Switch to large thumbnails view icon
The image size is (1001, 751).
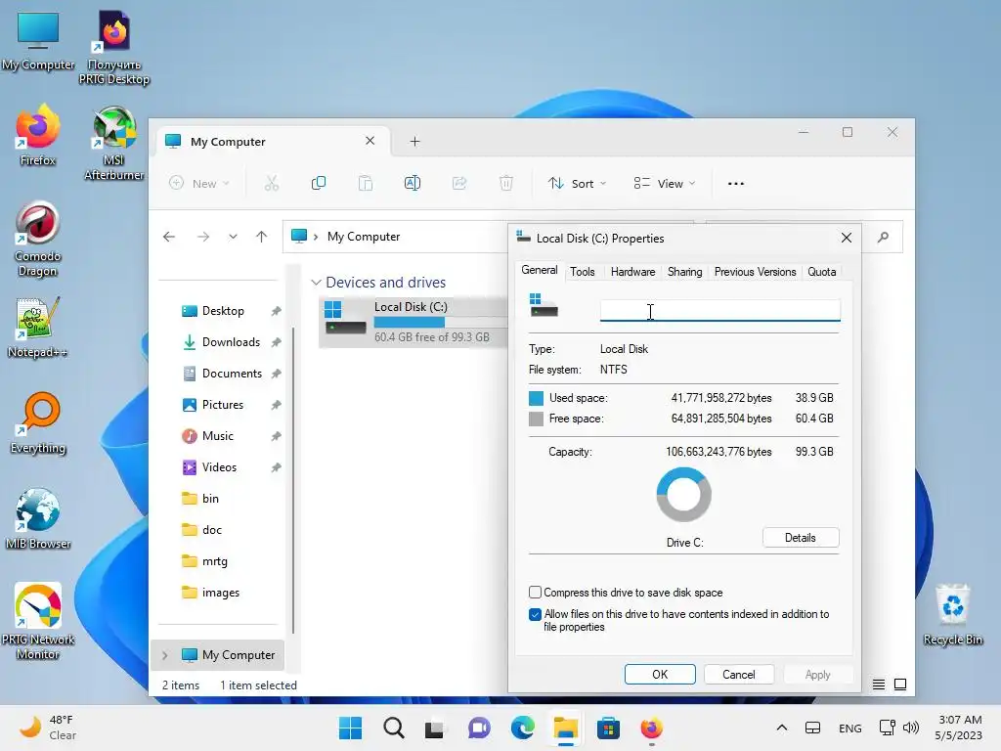click(900, 685)
